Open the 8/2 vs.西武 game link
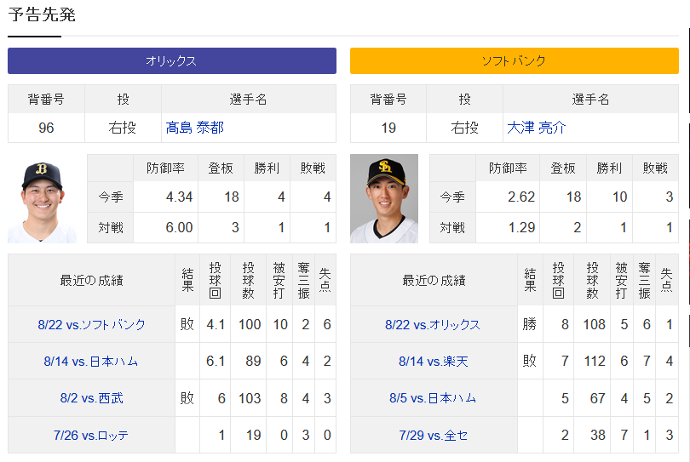The height and width of the screenshot is (462, 690). pyautogui.click(x=91, y=398)
